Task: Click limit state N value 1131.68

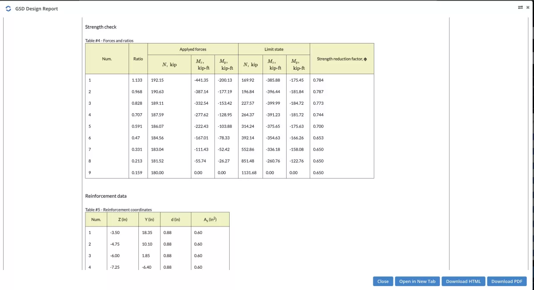Action: [249, 172]
